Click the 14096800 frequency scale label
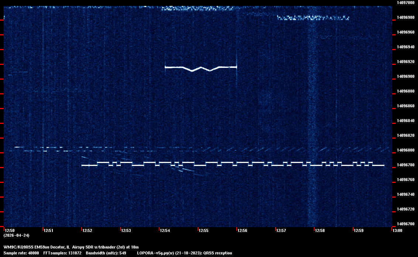418x257 pixels. tap(405, 150)
